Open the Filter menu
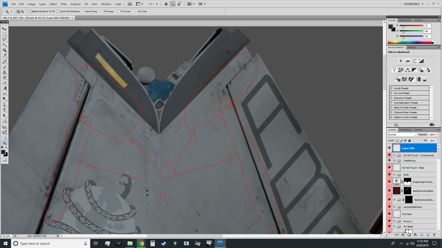This screenshot has height=248, width=442. coord(64,4)
